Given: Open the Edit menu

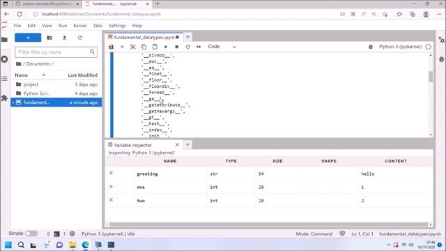Looking at the screenshot, I should [x=31, y=26].
